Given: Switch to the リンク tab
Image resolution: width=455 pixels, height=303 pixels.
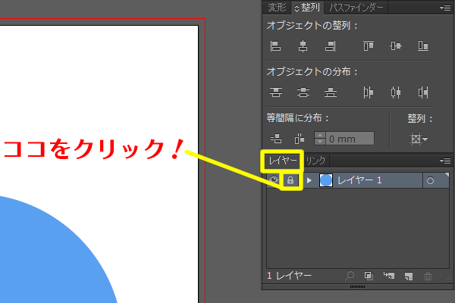Looking at the screenshot, I should click(x=315, y=161).
